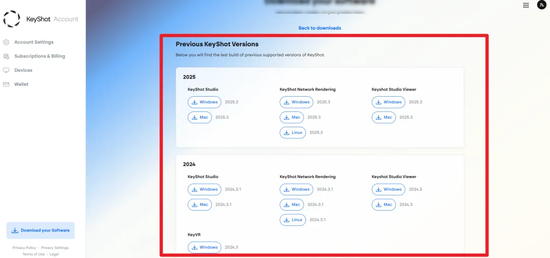Open the apps grid icon
550x258 pixels.
coord(526,5)
